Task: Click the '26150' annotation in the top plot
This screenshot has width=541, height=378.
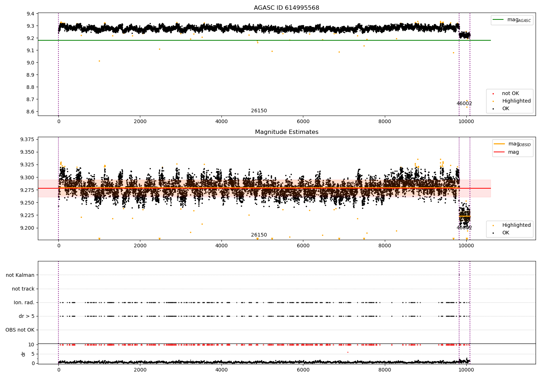Action: [259, 111]
